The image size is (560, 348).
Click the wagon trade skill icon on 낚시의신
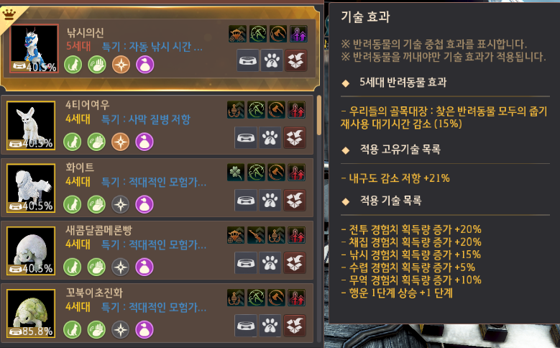pos(237,34)
